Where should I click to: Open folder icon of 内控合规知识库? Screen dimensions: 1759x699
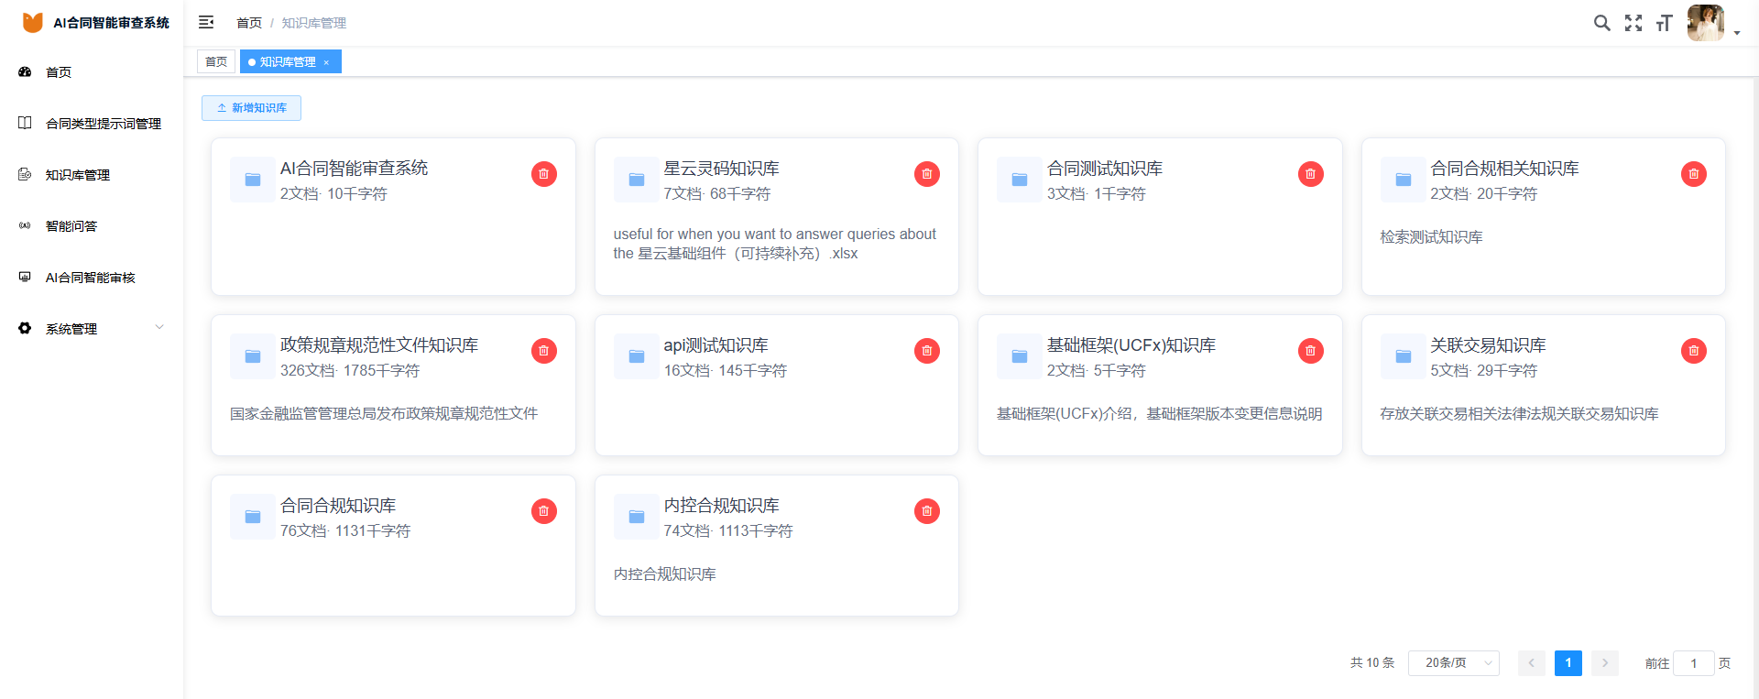pyautogui.click(x=637, y=517)
